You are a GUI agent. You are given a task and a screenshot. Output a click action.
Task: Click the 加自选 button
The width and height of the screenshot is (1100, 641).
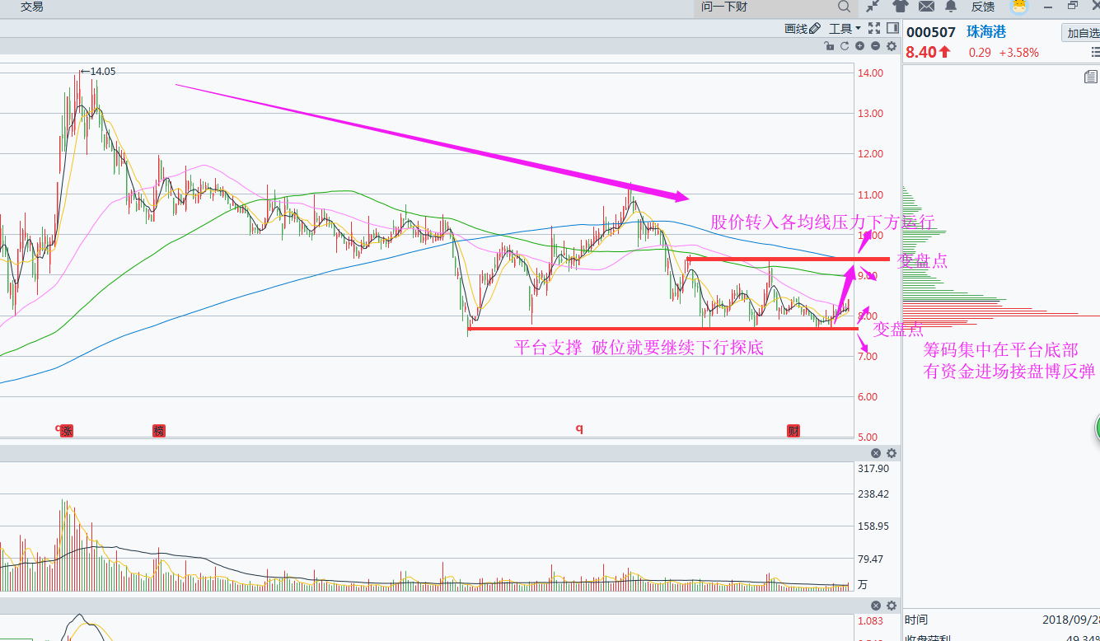[x=1082, y=33]
